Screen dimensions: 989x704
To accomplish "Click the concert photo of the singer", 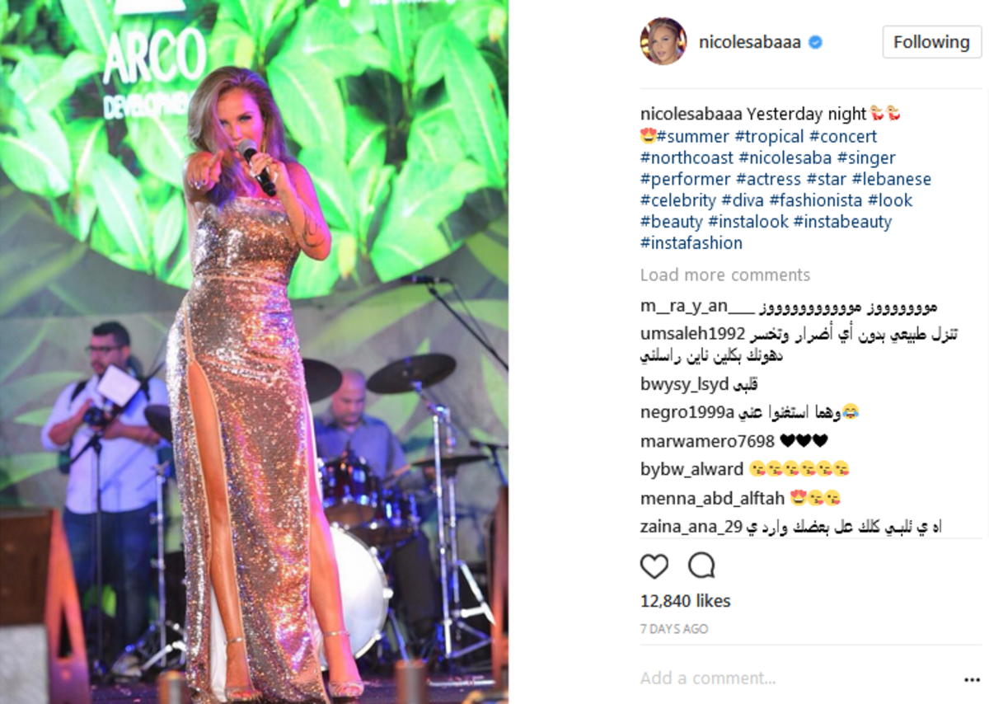I will (254, 352).
